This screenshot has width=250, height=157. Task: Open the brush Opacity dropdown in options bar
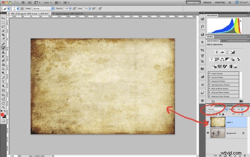click(70, 9)
